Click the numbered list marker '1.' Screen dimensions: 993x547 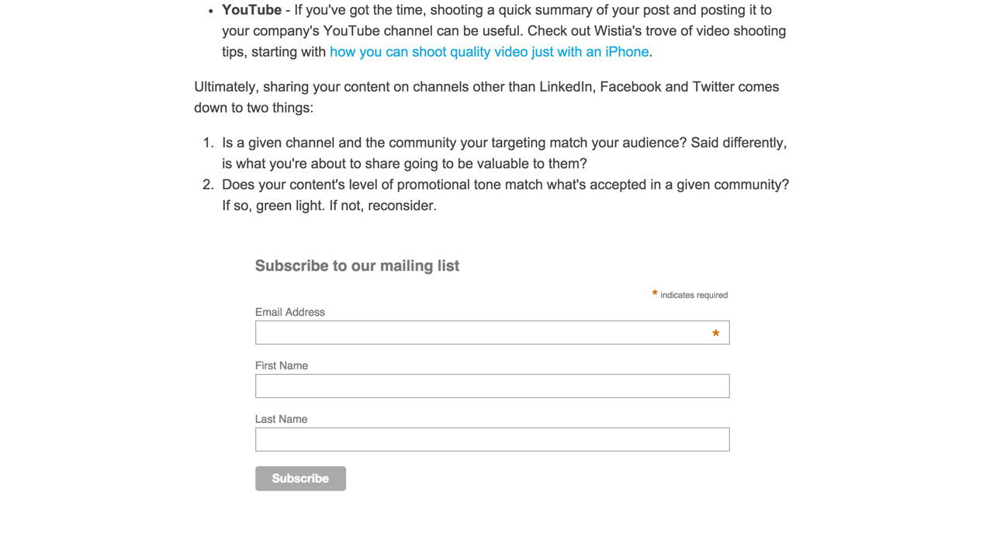[x=208, y=143]
